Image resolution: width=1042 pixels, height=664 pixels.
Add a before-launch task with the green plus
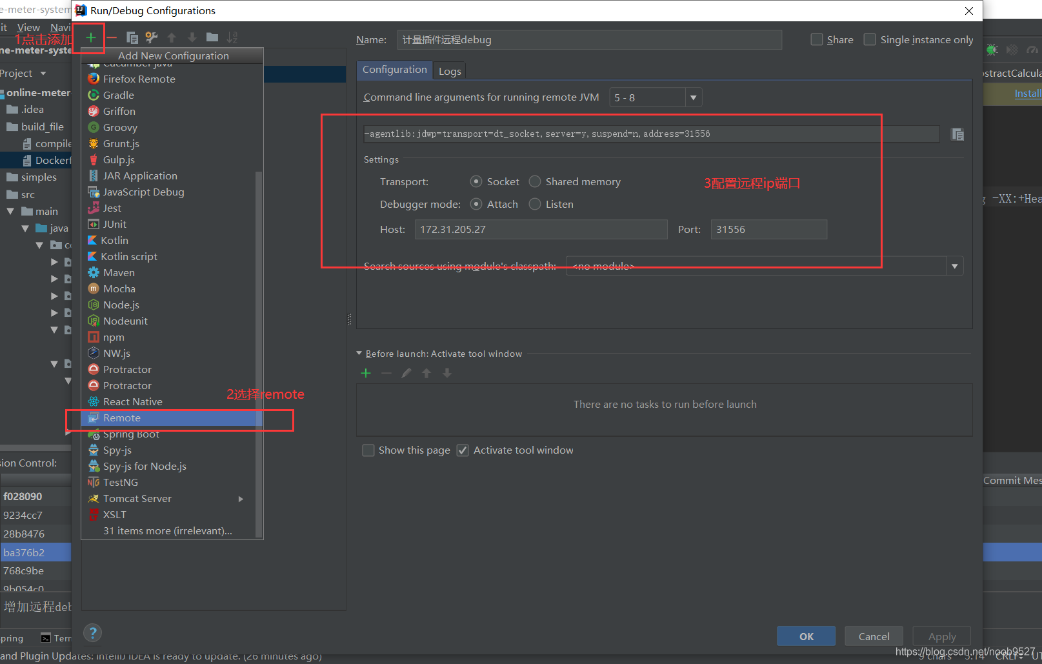coord(366,373)
